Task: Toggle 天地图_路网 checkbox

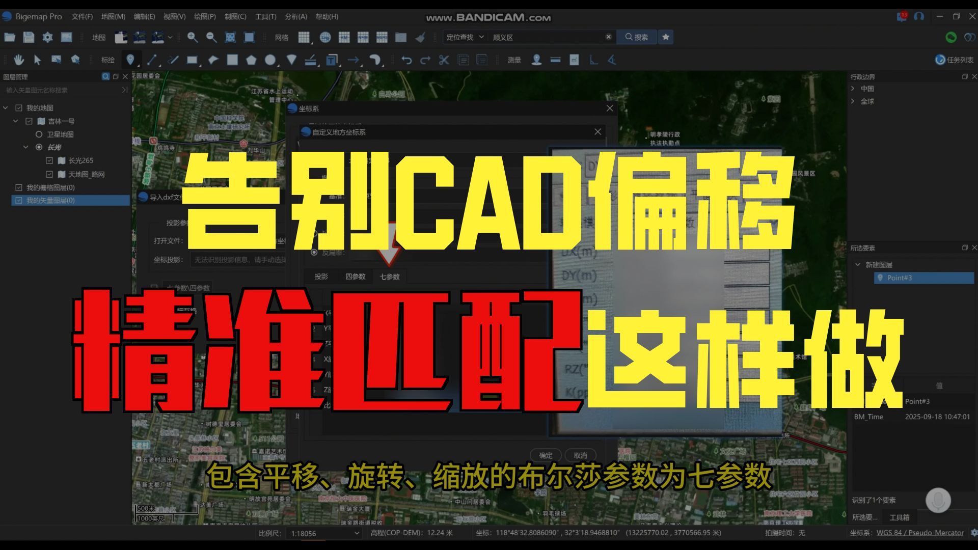Action: (49, 174)
